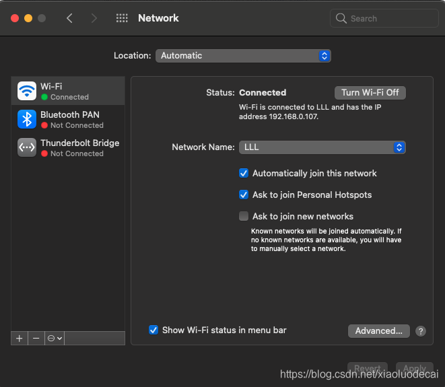Select the Bluetooth PAN icon
The width and height of the screenshot is (445, 387).
click(27, 119)
